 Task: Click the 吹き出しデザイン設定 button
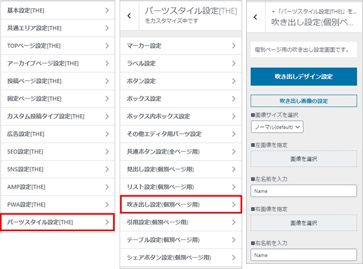point(303,76)
